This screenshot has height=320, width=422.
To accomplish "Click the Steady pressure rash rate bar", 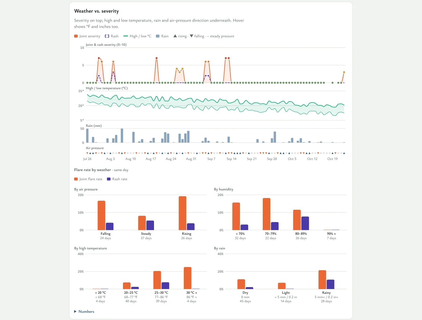I will click(150, 225).
